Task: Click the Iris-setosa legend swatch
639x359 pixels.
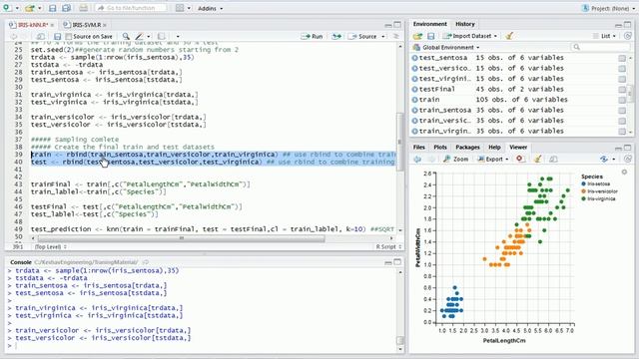Action: tap(583, 183)
